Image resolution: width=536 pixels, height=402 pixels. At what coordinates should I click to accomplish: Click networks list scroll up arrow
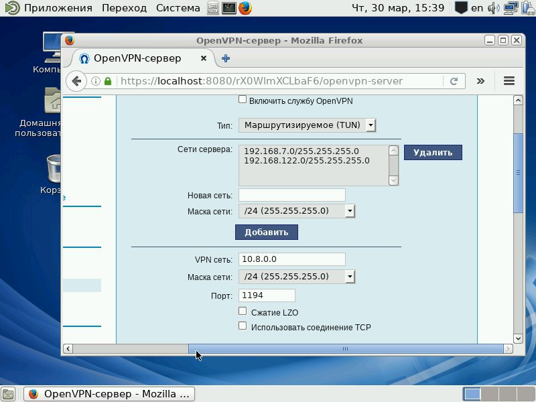393,151
